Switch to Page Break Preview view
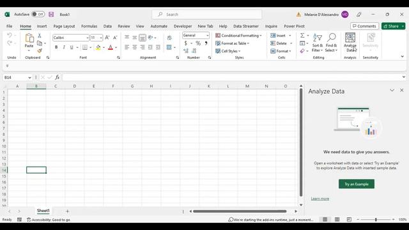This screenshot has width=409, height=230. (349, 220)
